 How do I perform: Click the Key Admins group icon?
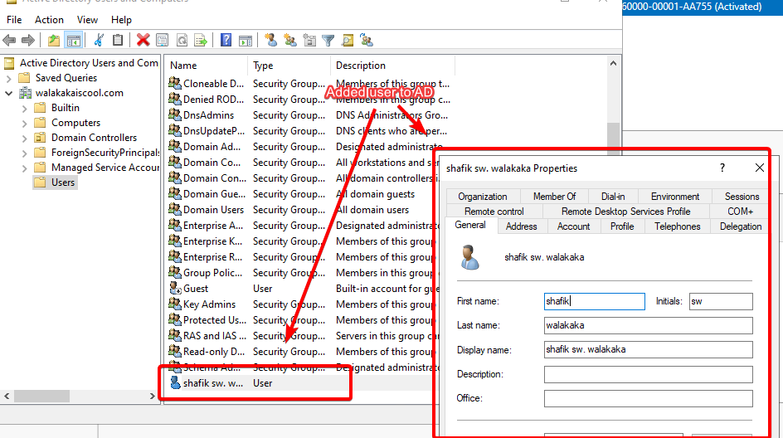point(175,304)
